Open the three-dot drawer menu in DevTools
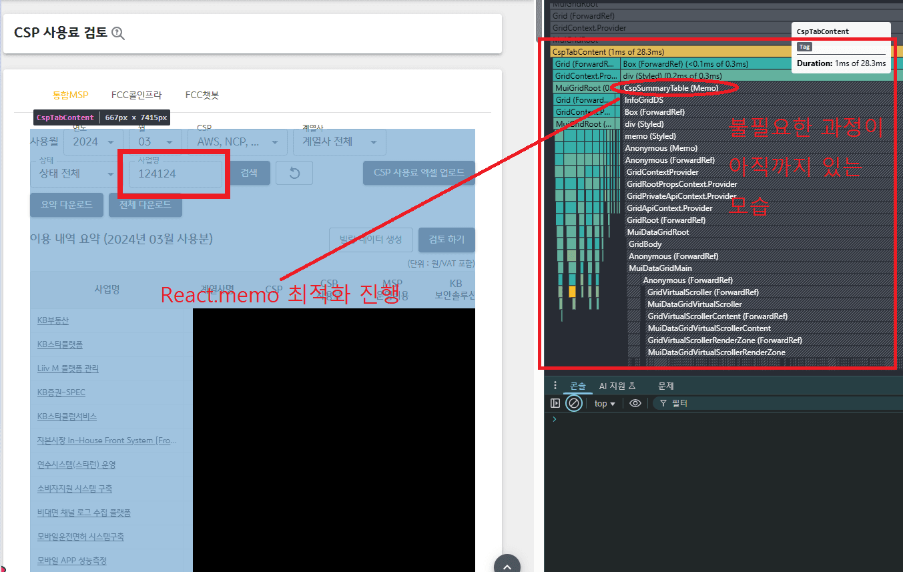The width and height of the screenshot is (903, 572). coord(555,386)
